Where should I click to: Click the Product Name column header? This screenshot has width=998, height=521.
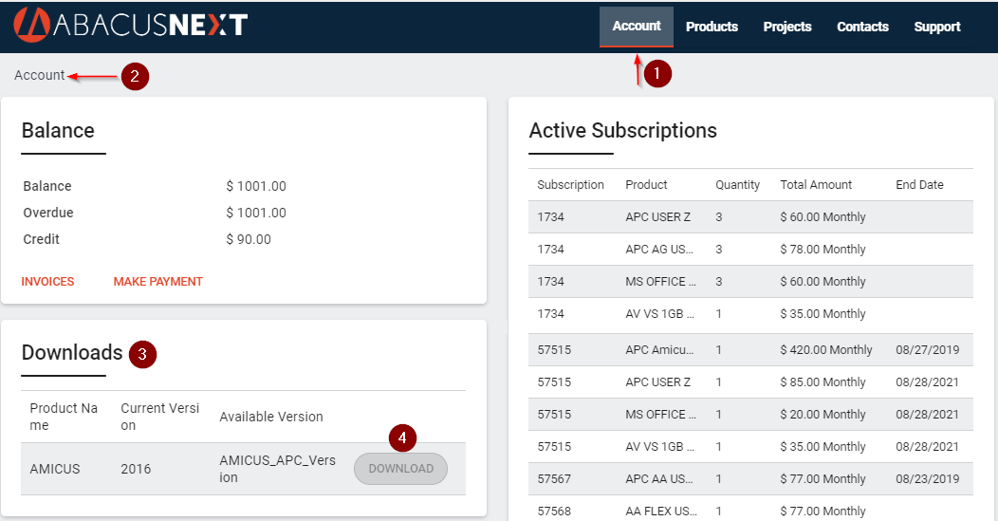tap(64, 417)
